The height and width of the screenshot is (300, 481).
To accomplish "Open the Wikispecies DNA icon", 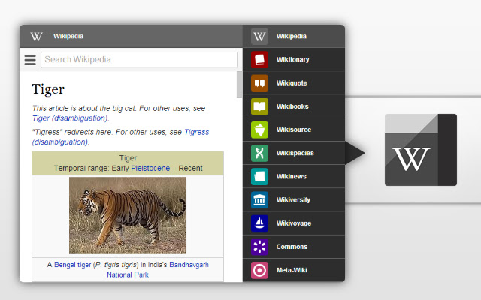I will (259, 153).
